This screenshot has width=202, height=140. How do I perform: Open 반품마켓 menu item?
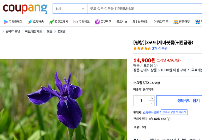(x=184, y=22)
